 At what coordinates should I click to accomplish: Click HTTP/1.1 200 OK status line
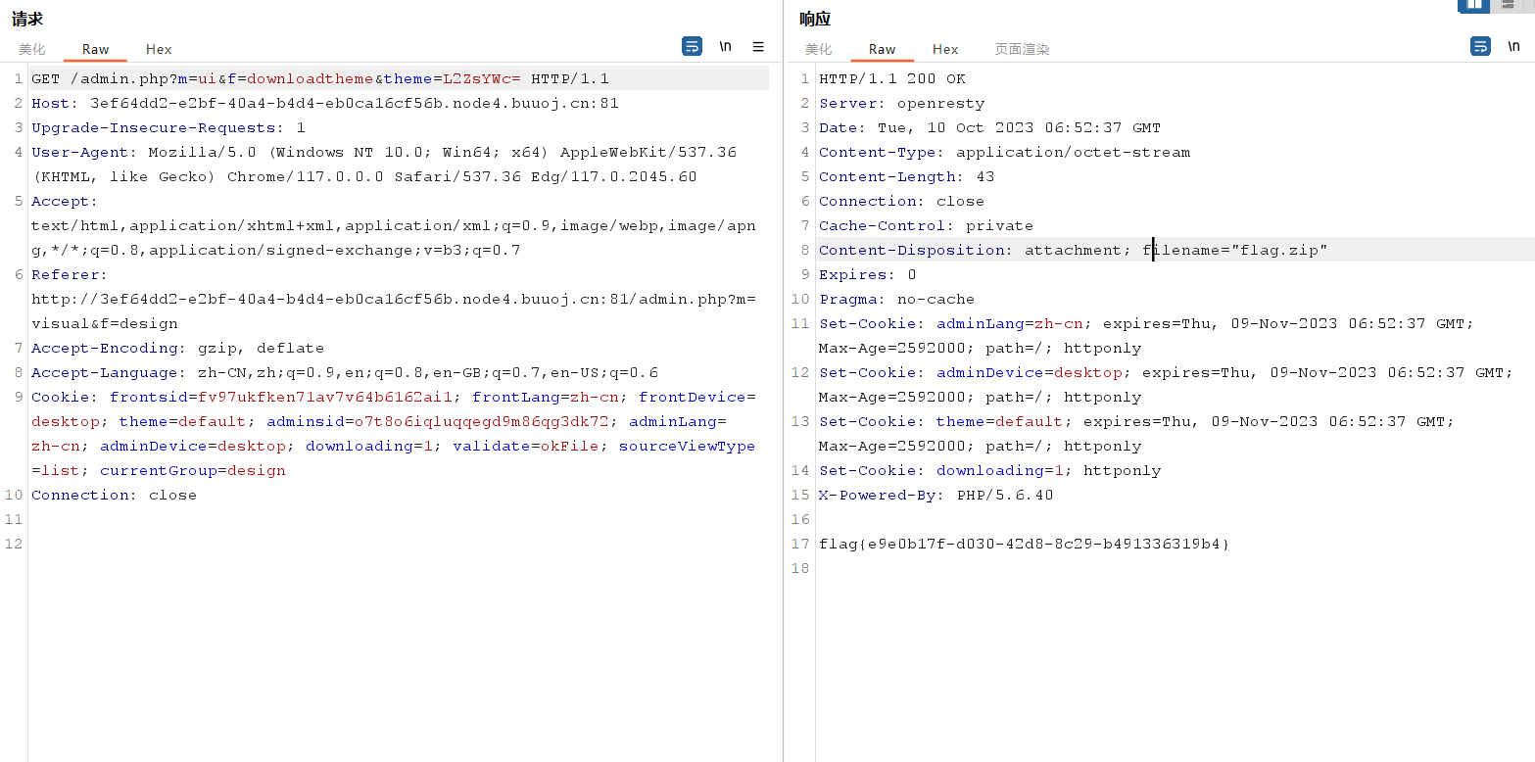click(x=892, y=78)
